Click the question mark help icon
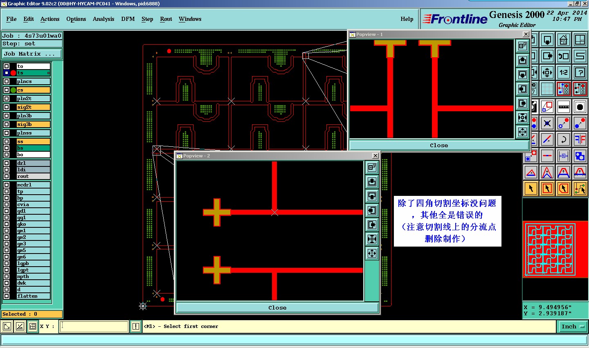 coord(580,72)
